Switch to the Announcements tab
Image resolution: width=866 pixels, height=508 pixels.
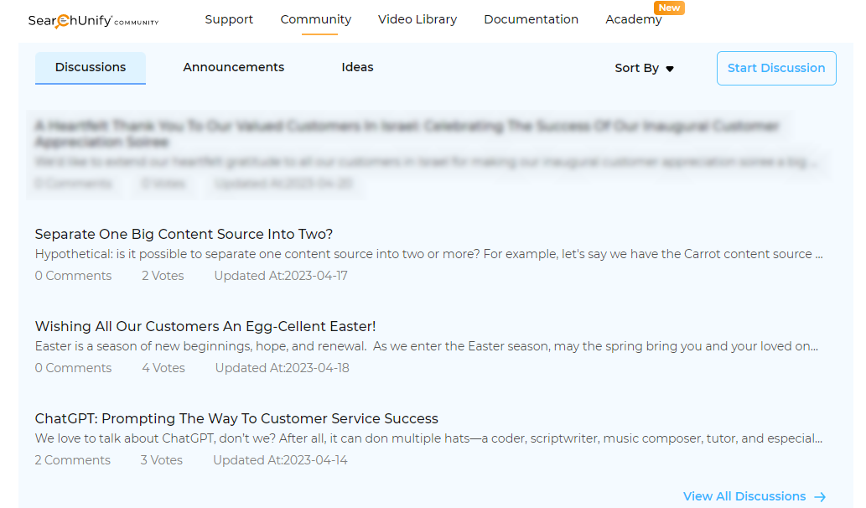click(x=233, y=67)
